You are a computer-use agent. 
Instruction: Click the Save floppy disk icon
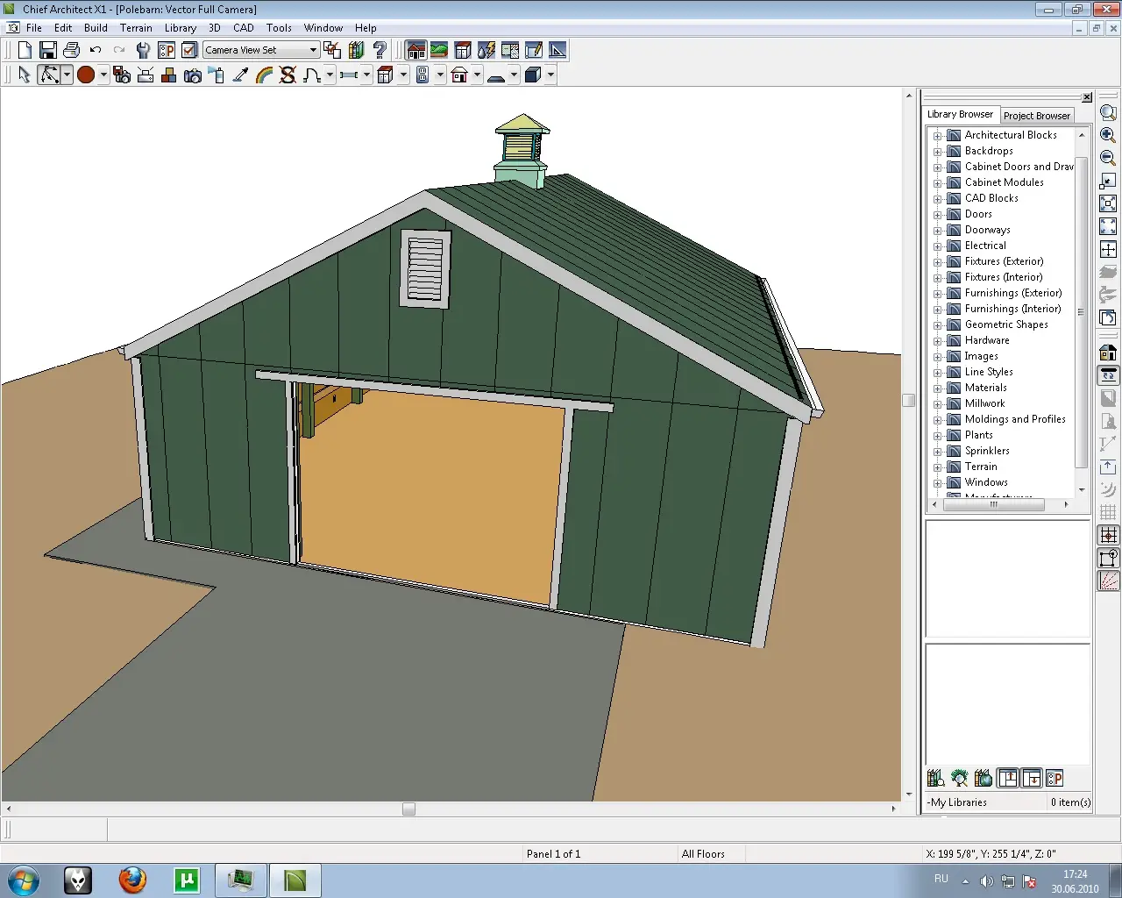coord(48,51)
